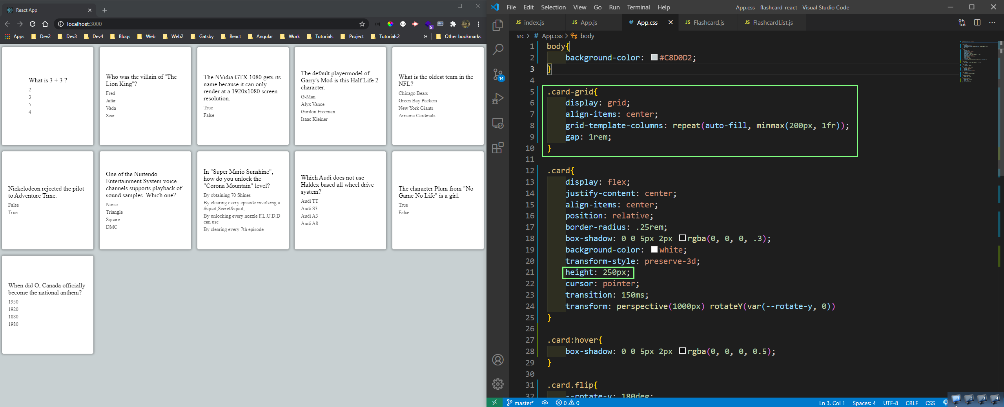Select the React App browser tab
The height and width of the screenshot is (407, 1004).
49,10
